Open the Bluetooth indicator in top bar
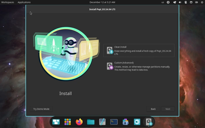This screenshot has height=128, width=205. 186,2
